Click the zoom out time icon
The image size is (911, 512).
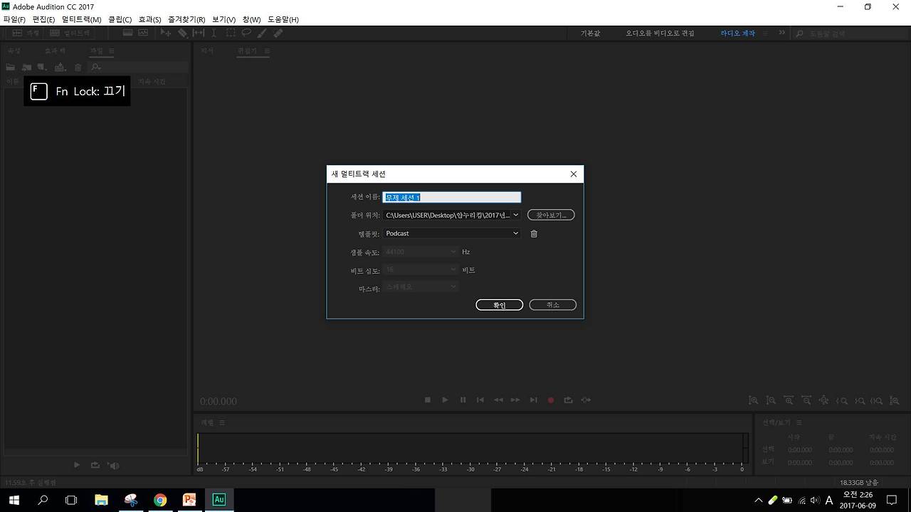click(x=806, y=400)
